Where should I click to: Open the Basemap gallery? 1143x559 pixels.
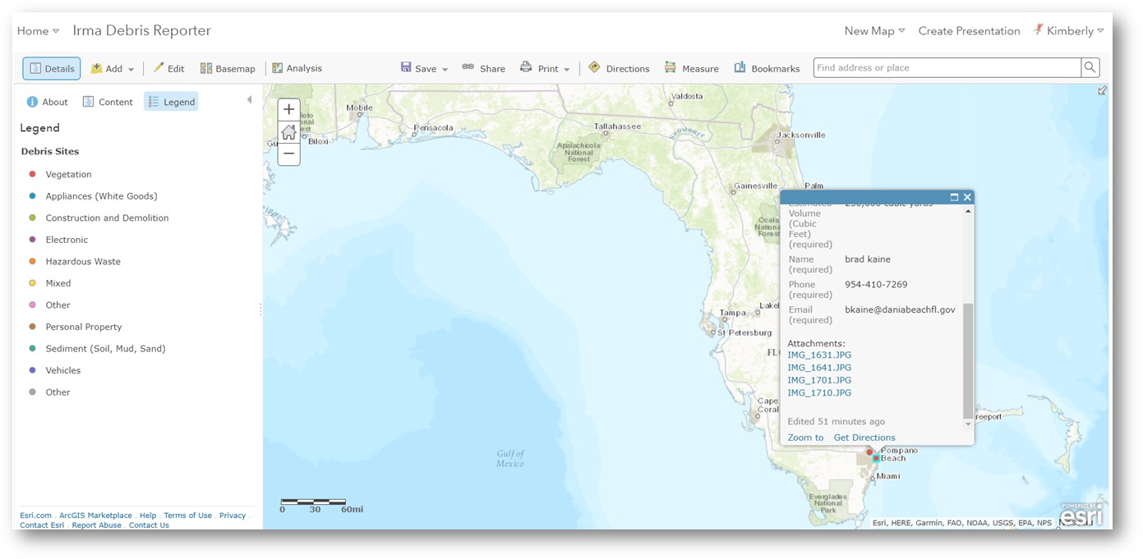coord(228,69)
